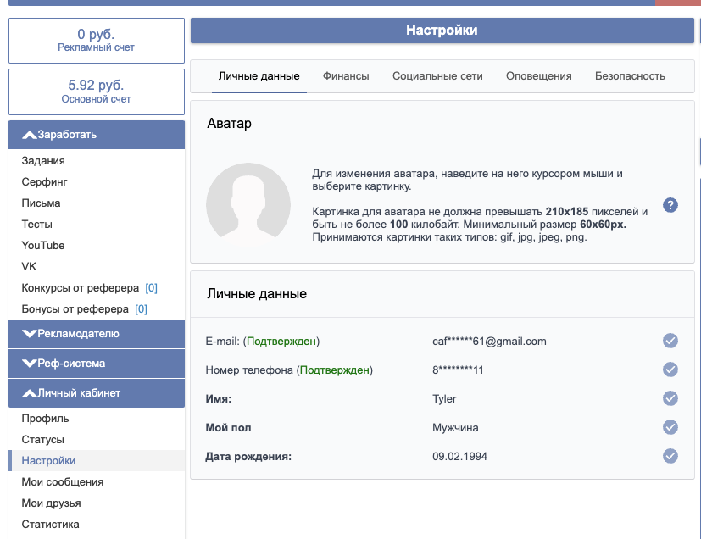The image size is (701, 539).
Task: Open the YouTube earning section
Action: click(43, 246)
